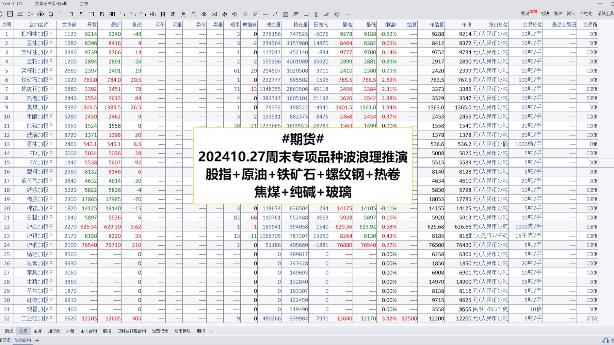Open the alert bell icon

[51, 14]
